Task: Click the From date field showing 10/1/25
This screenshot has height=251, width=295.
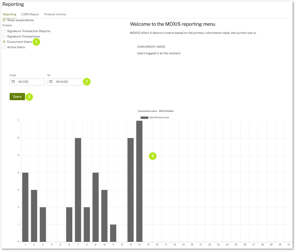Action: pyautogui.click(x=30, y=82)
